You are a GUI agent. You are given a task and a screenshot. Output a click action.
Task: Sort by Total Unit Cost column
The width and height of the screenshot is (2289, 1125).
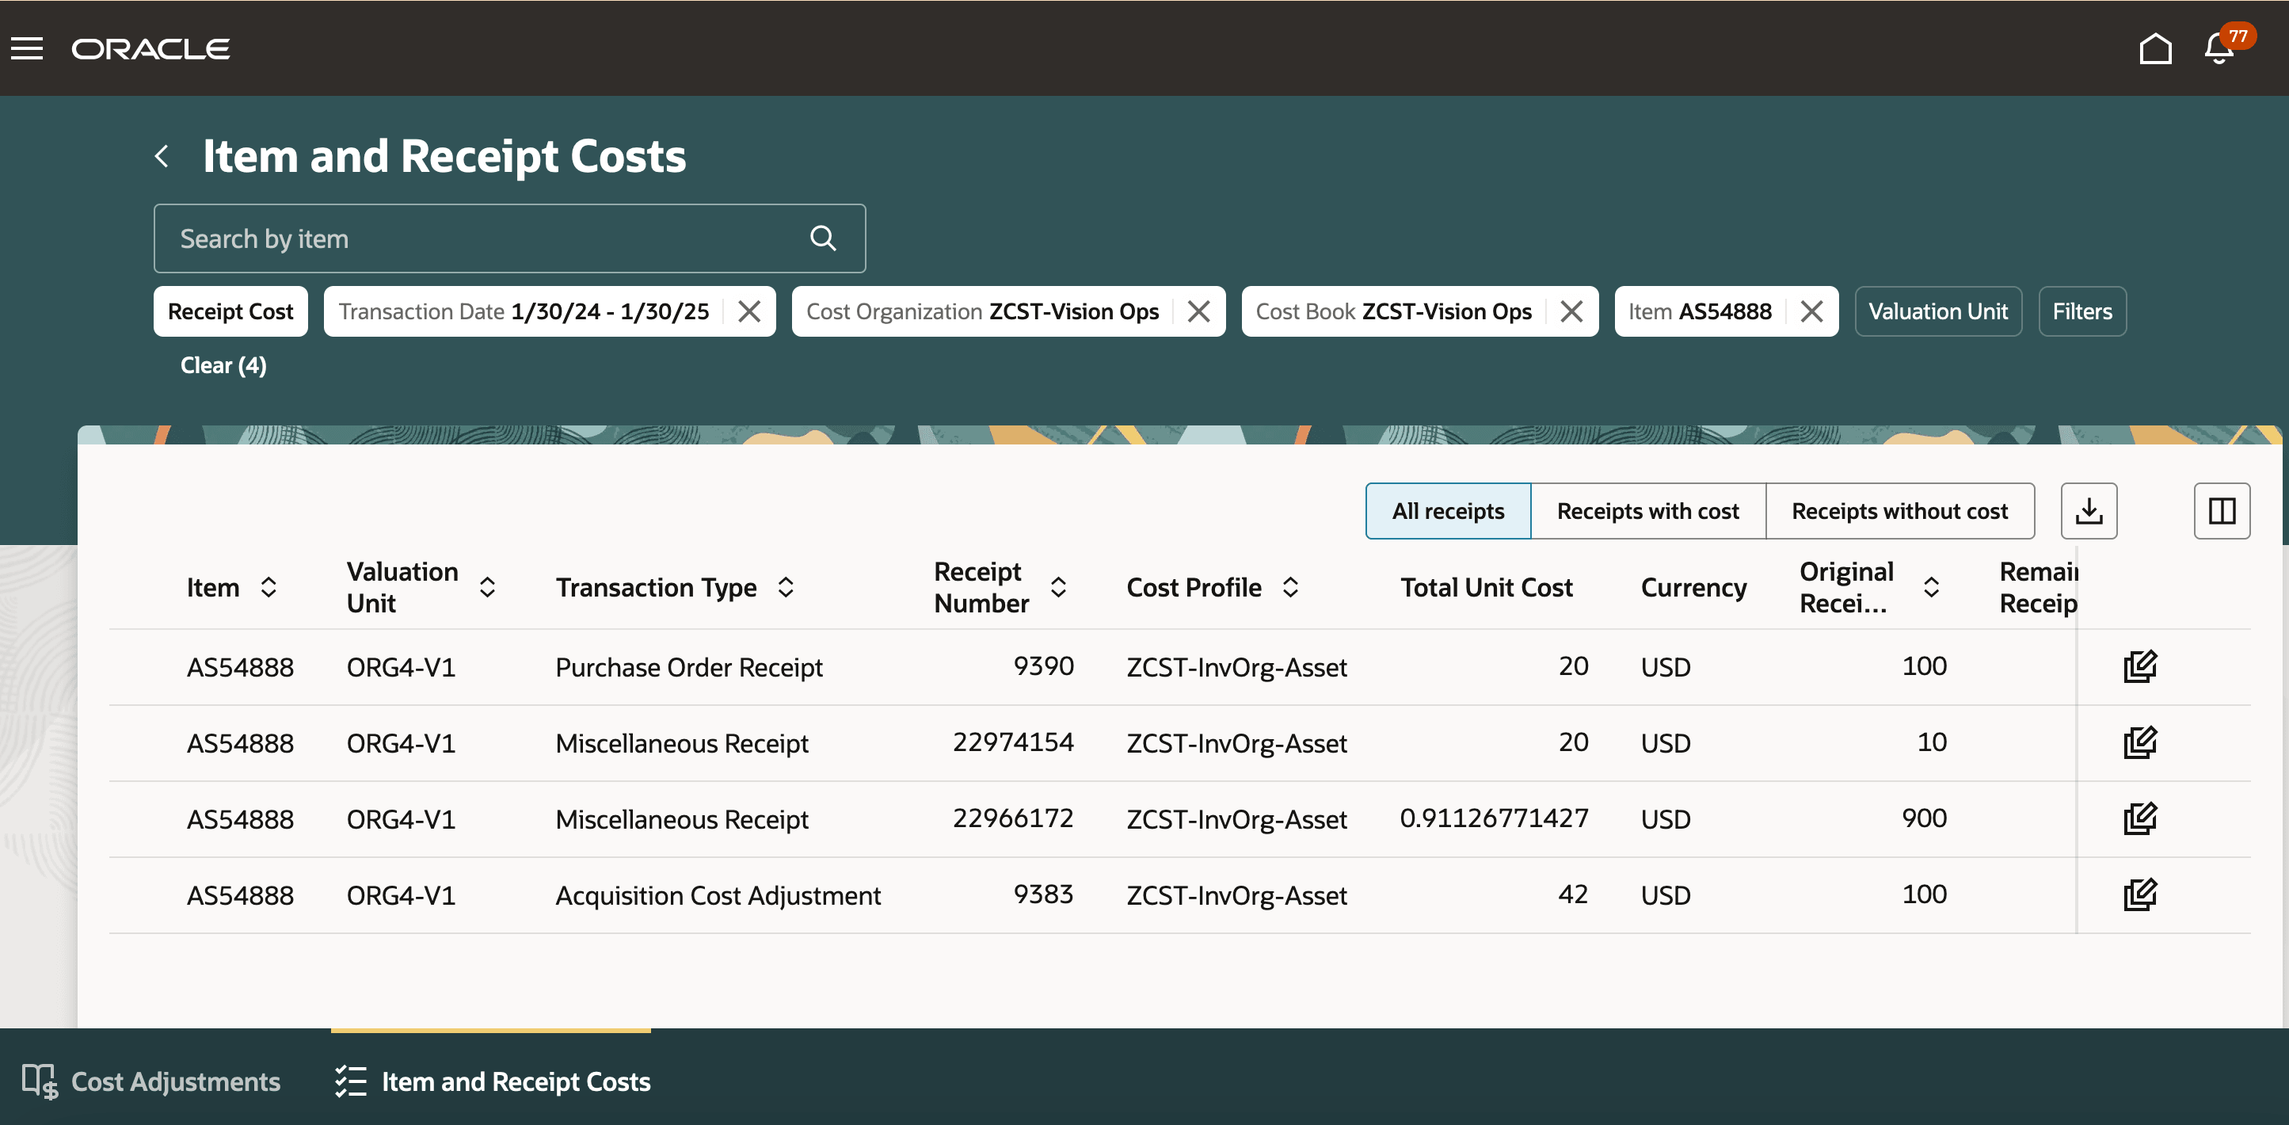[1486, 586]
